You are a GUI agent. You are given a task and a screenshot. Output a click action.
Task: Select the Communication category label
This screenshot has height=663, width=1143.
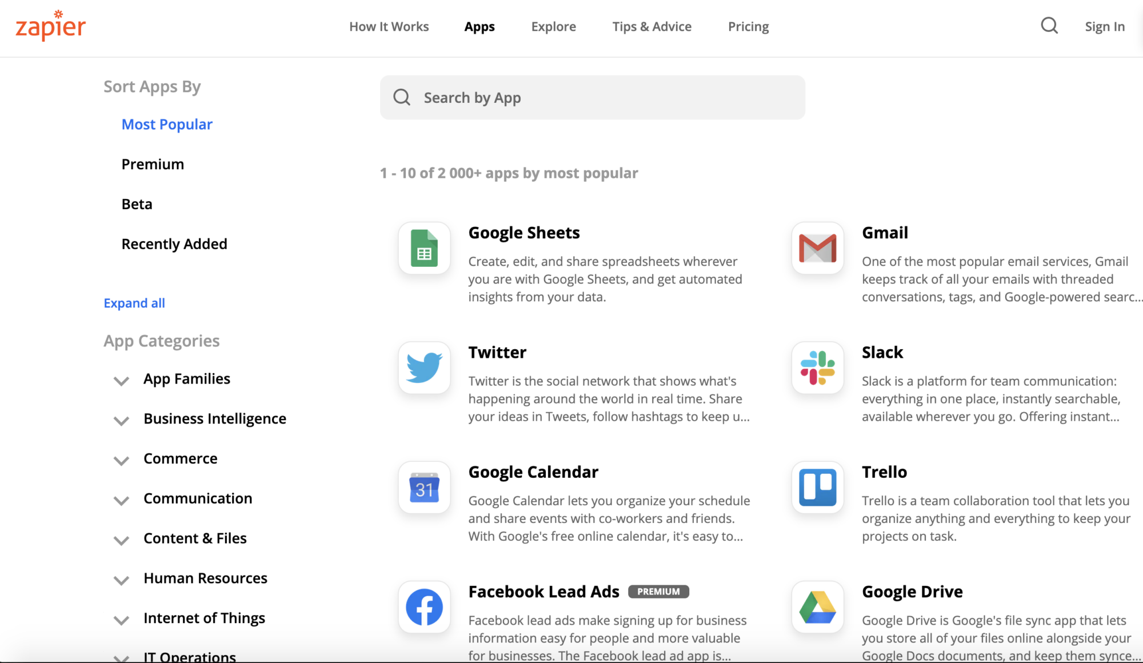[198, 498]
